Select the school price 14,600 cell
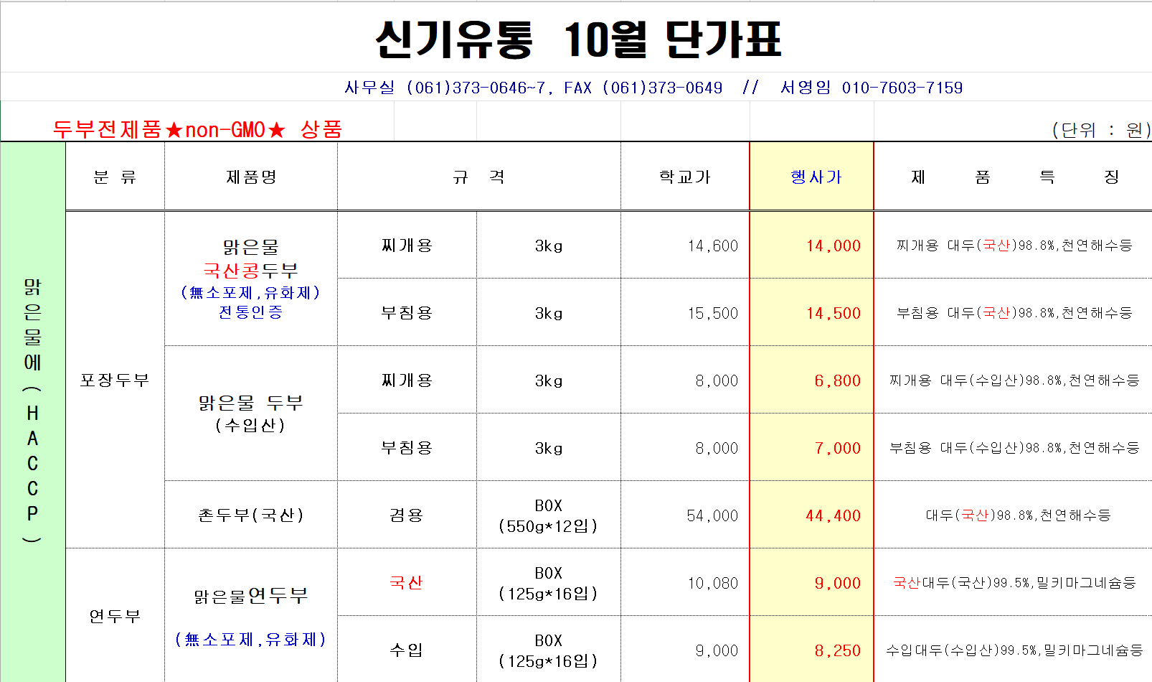Image resolution: width=1152 pixels, height=682 pixels. tap(712, 246)
